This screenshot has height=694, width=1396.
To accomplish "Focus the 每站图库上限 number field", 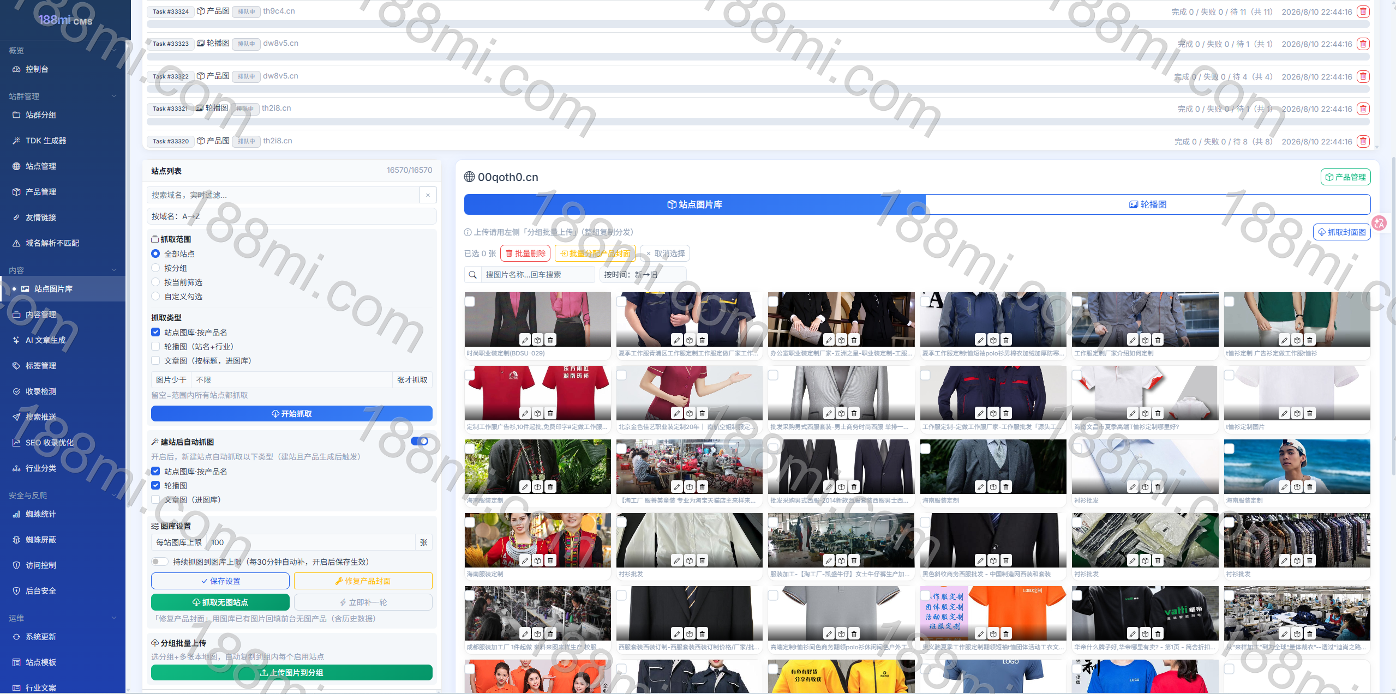I will [x=311, y=542].
